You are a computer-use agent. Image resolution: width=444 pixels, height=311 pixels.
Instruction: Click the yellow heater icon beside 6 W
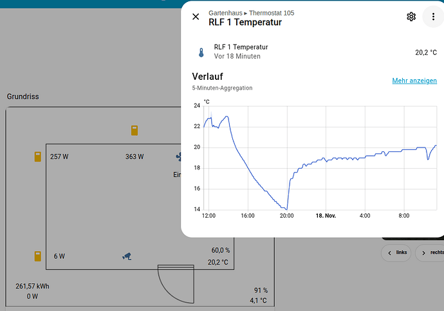38,256
